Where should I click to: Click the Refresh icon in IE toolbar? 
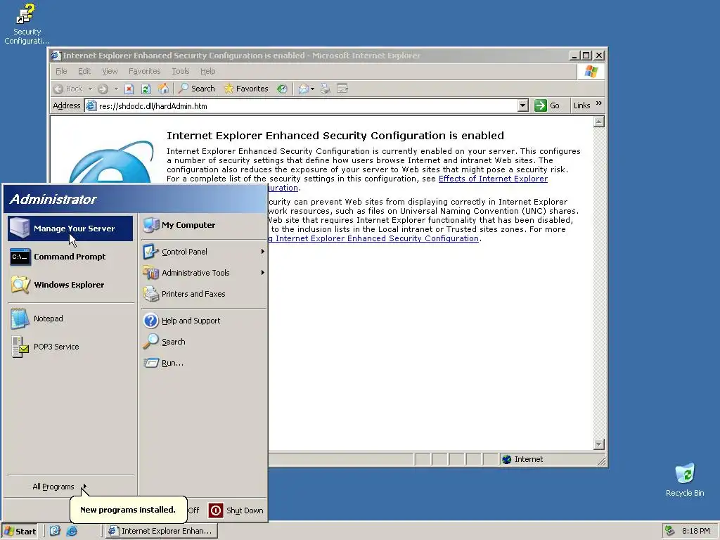[146, 89]
